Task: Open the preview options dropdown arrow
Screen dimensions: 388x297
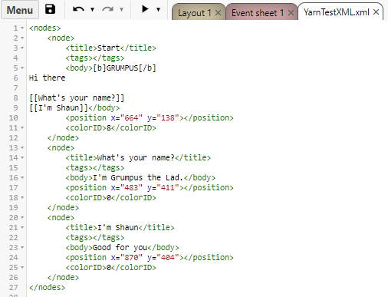Action: 158,10
